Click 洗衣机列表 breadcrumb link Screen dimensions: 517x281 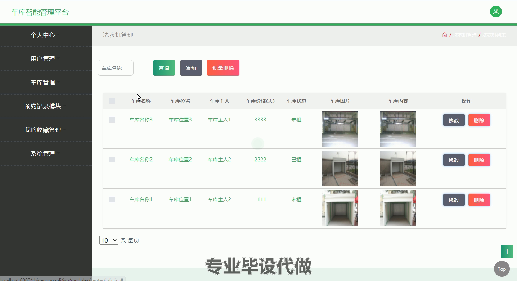[x=494, y=35]
